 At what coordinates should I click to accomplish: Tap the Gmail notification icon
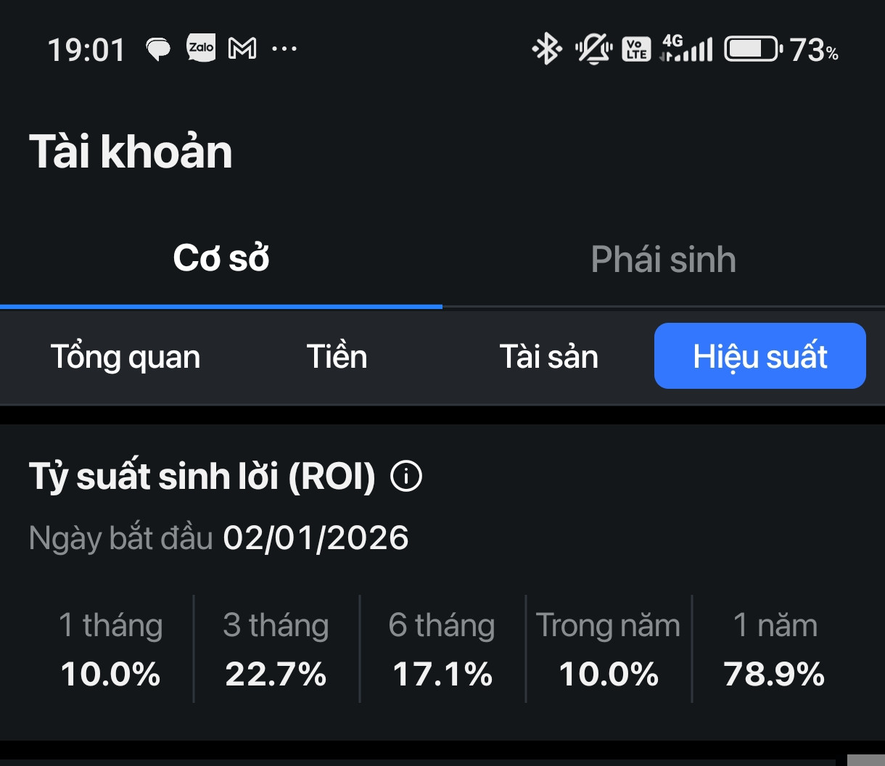[x=242, y=49]
